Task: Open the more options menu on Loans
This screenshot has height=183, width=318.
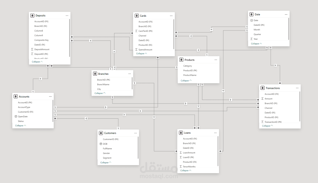Action: pos(215,133)
